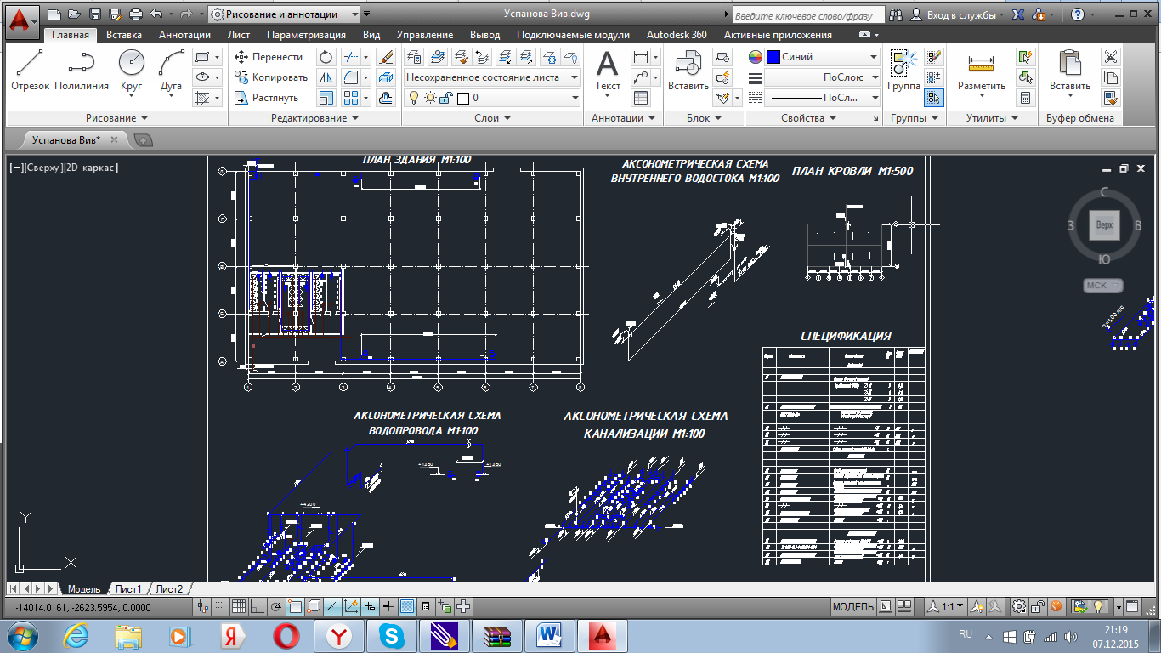Click the Undo arrow in quick access toolbar
The image size is (1161, 653).
click(156, 14)
